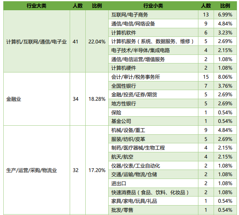Click the 8.06% ratio cell
239x215 pixels.
pyautogui.click(x=225, y=77)
